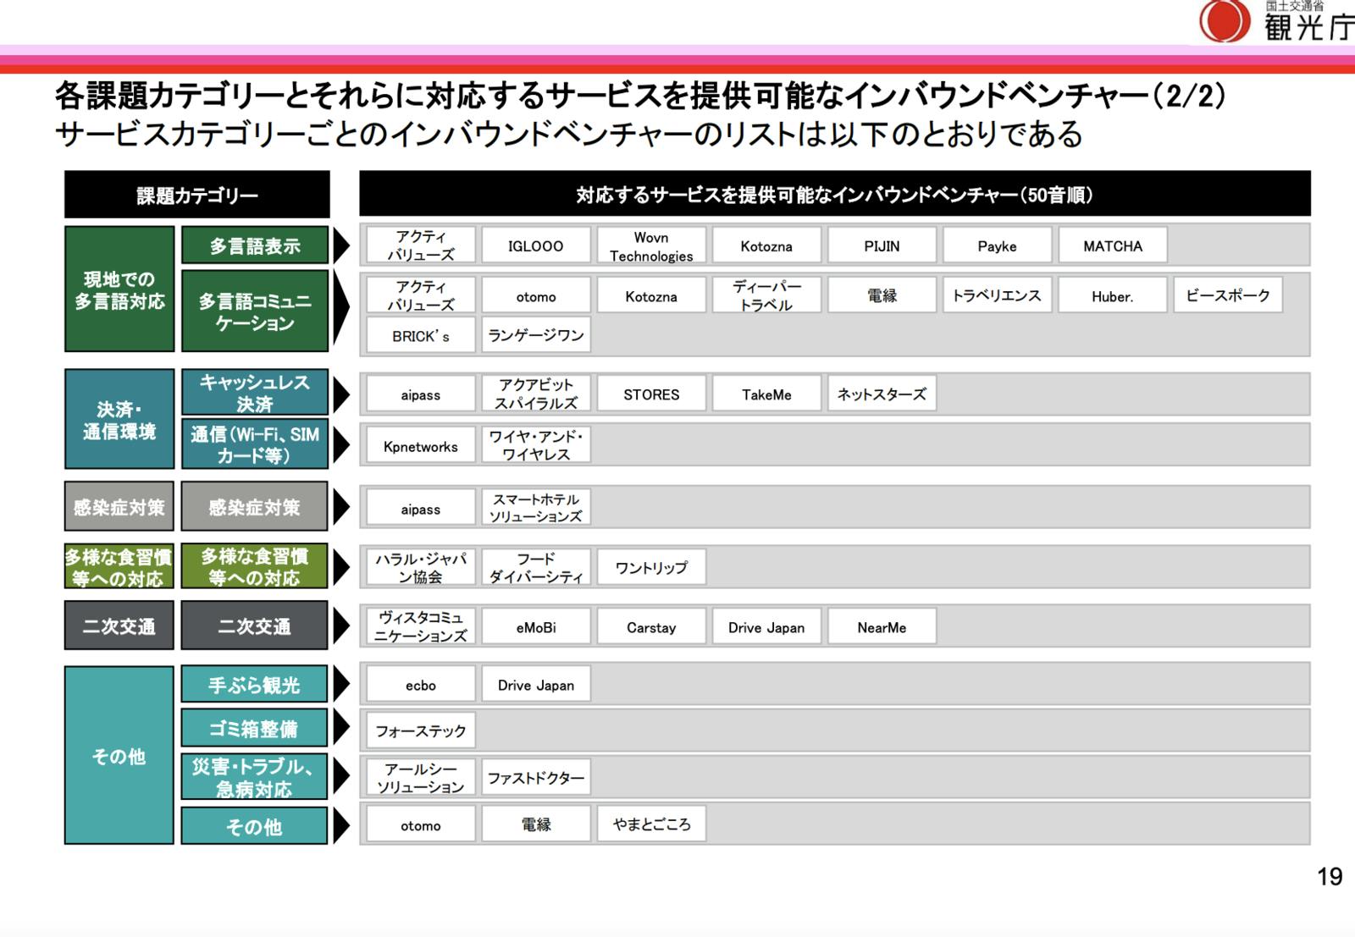Select the フードダイバーシティ box
The width and height of the screenshot is (1355, 937).
(x=536, y=567)
